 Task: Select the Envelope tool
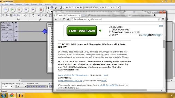[x=52, y=8]
